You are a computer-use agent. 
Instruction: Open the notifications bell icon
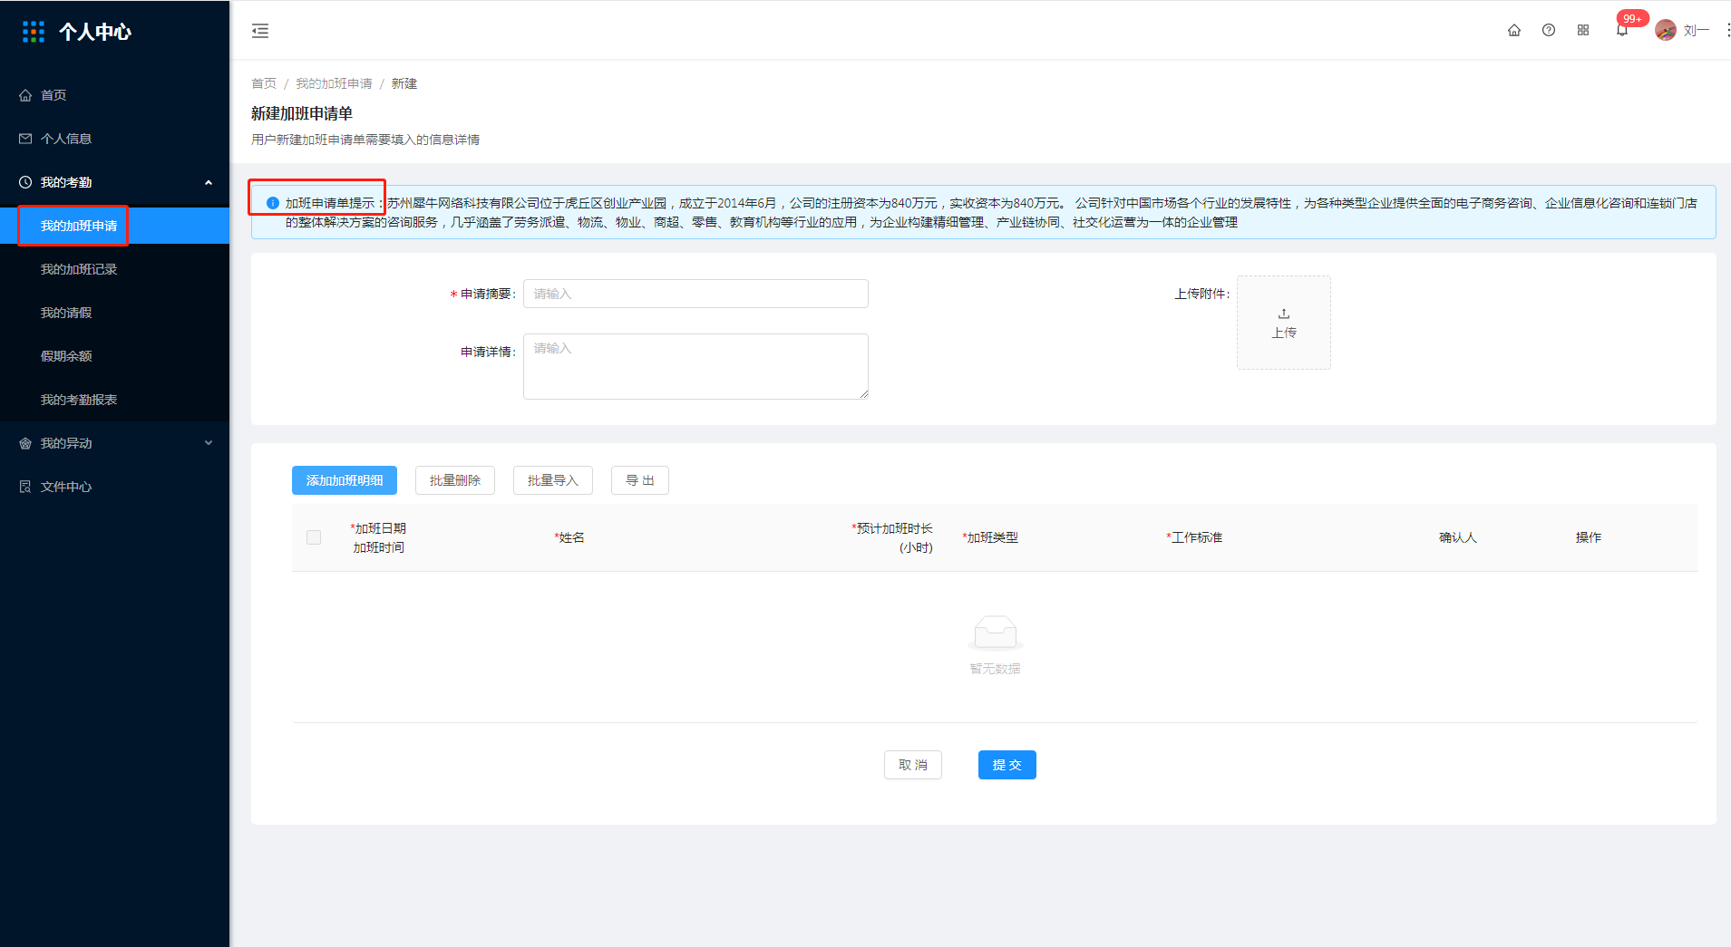tap(1622, 30)
